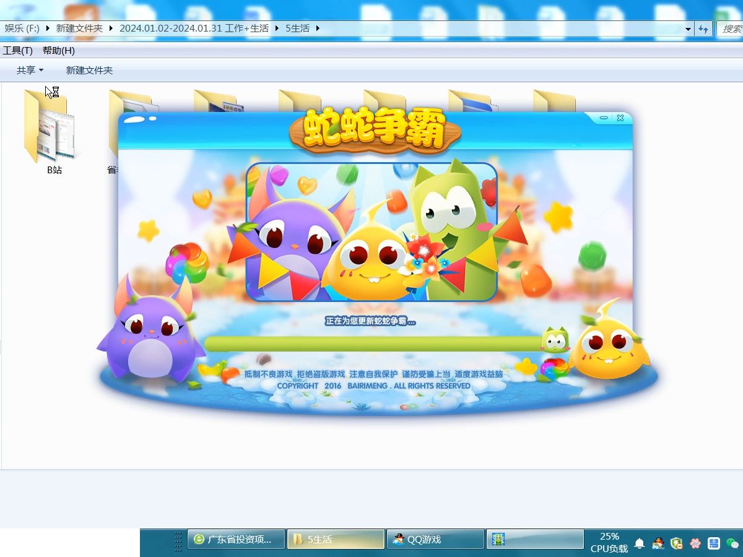Click the blue document tray icon
Image resolution: width=743 pixels, height=557 pixels.
(x=713, y=543)
